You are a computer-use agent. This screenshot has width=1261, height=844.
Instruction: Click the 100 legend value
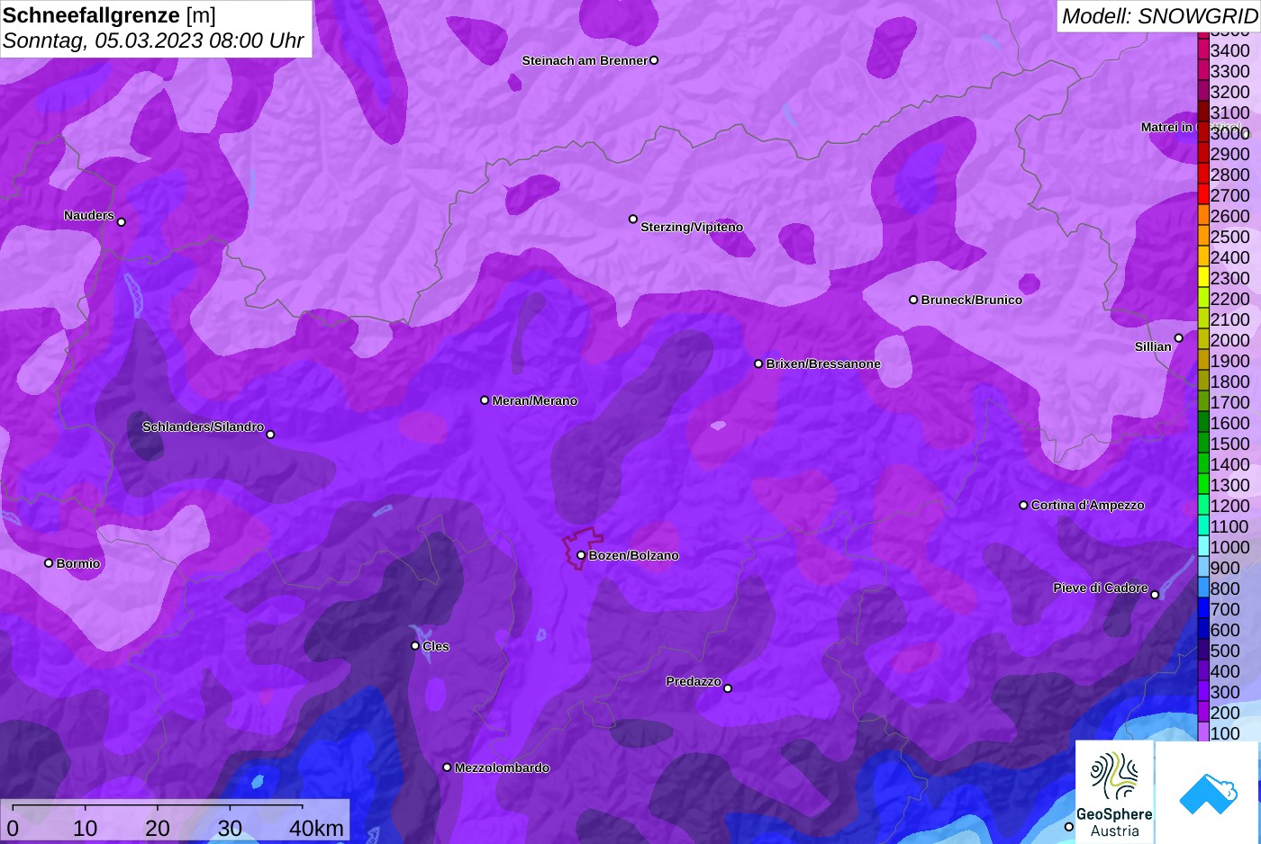[1225, 733]
